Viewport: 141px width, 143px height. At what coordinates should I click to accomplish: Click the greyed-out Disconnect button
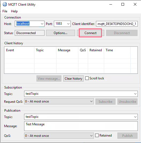click(122, 33)
